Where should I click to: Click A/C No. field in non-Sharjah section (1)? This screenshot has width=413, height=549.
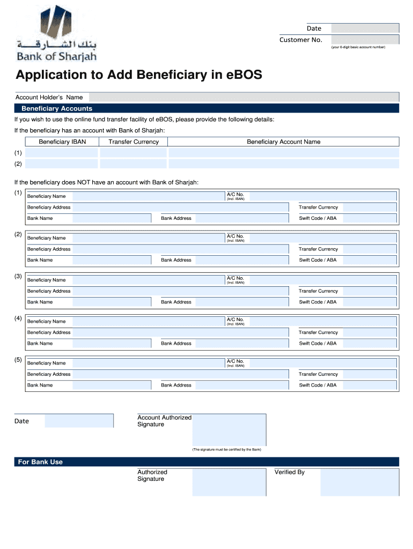click(323, 196)
